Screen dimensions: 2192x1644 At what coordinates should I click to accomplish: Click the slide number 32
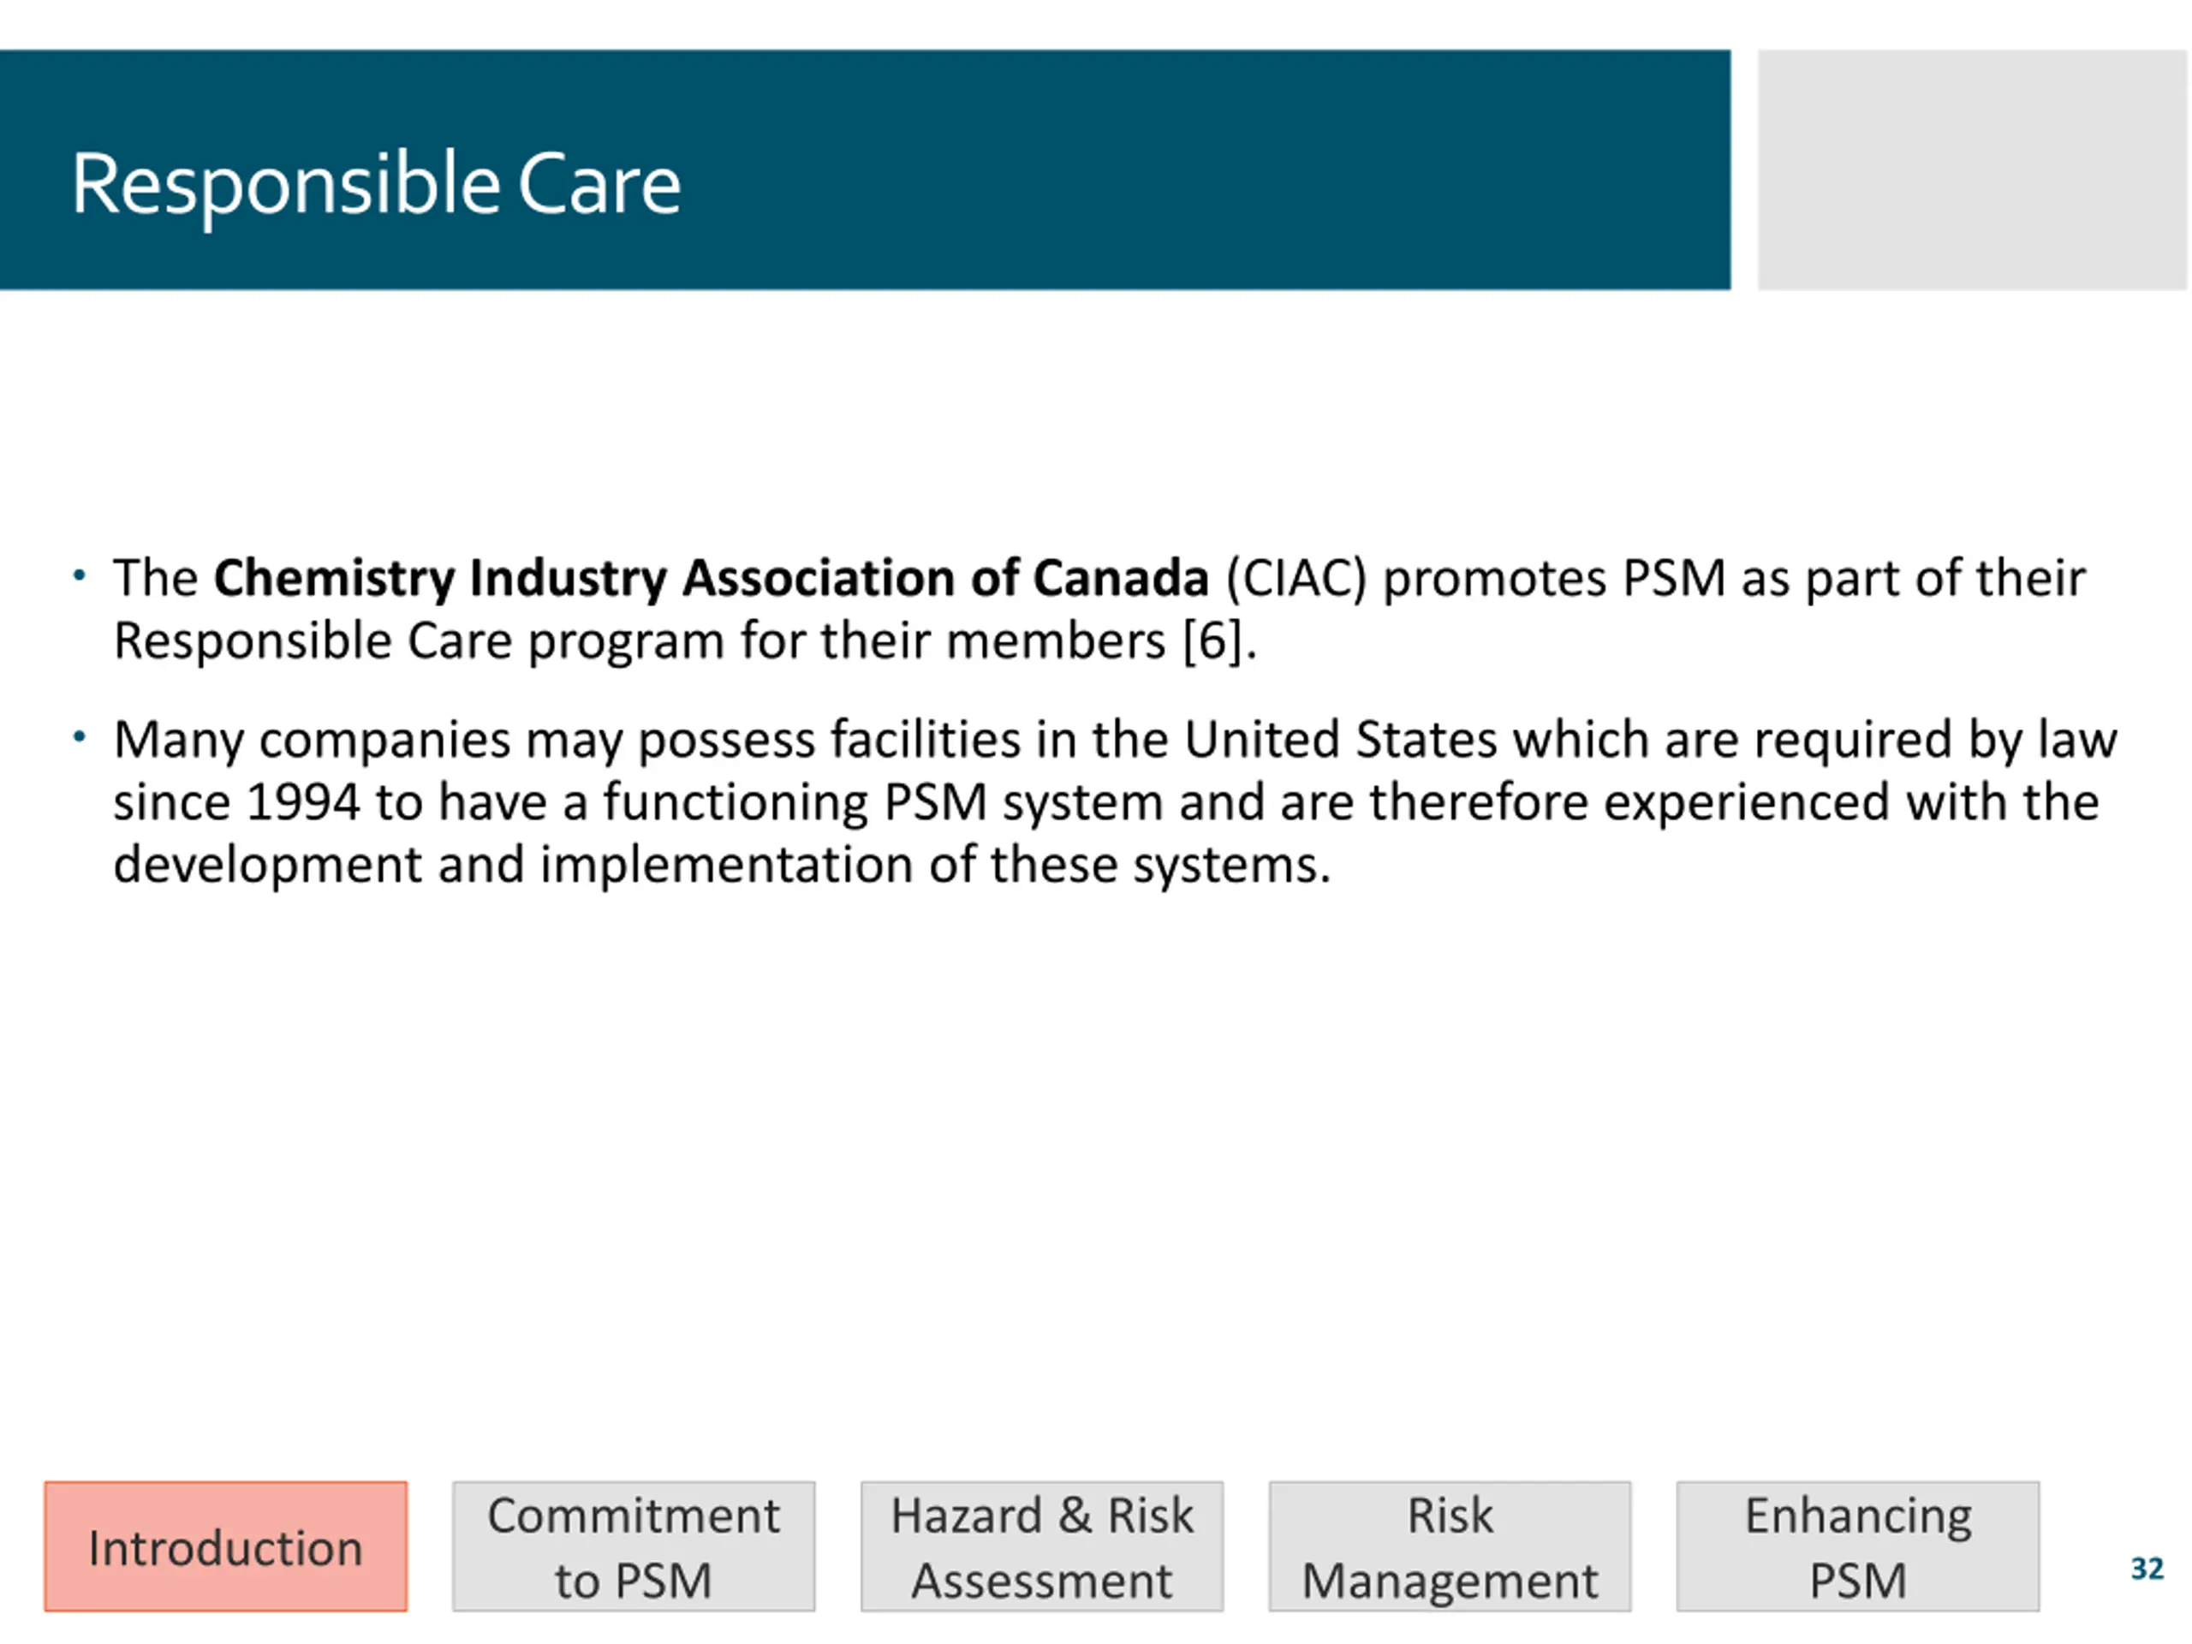(x=2147, y=1569)
